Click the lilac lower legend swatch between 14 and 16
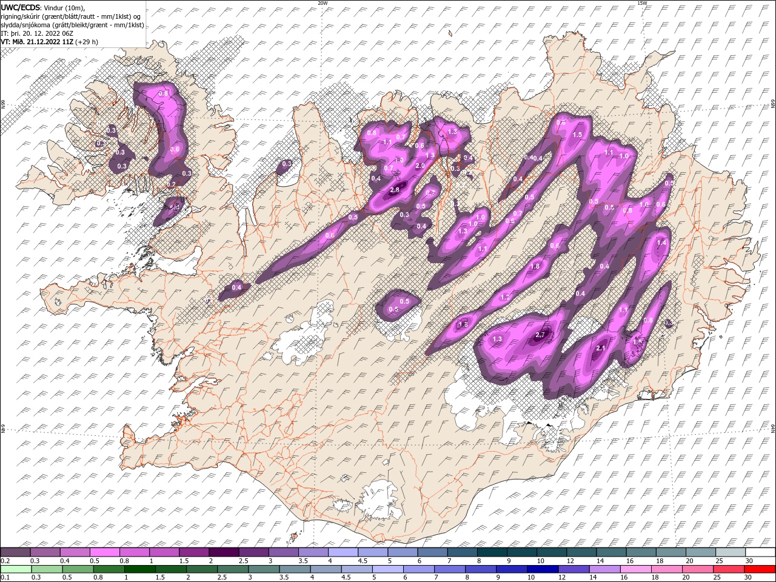This screenshot has height=582, width=776. click(604, 569)
